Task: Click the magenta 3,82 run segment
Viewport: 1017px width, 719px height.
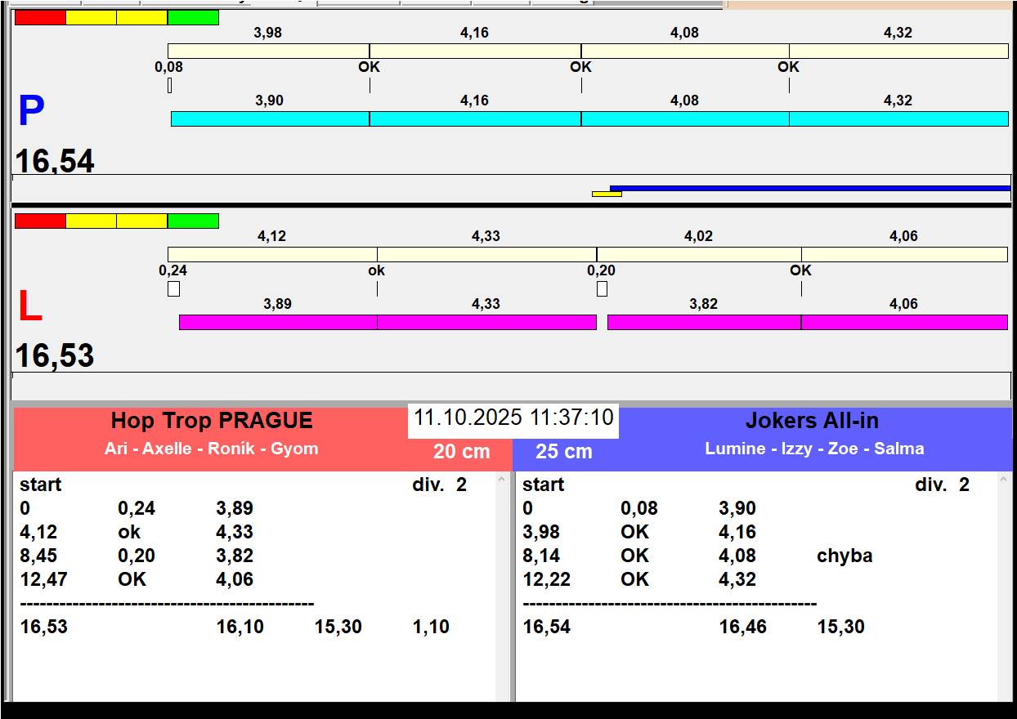Action: [x=703, y=323]
